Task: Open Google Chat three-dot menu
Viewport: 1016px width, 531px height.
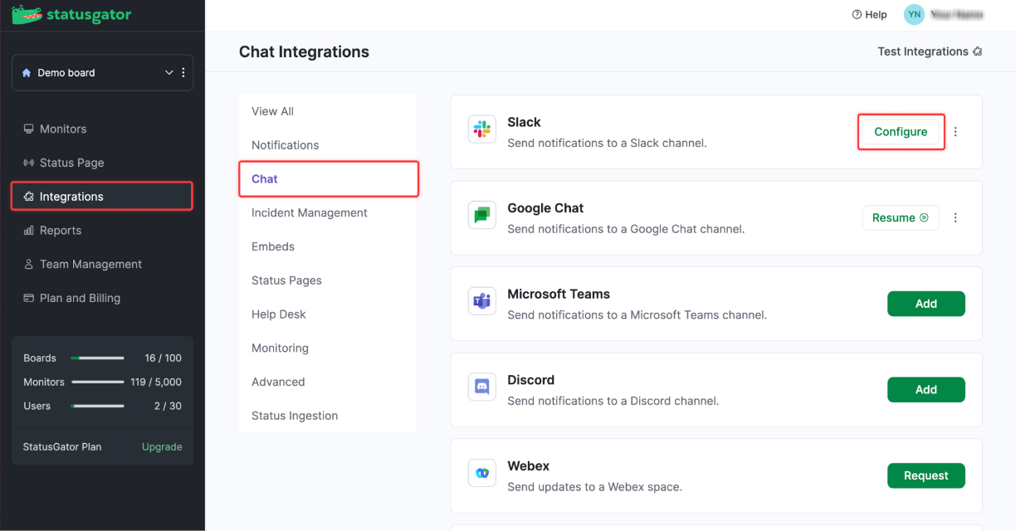Action: pyautogui.click(x=955, y=217)
